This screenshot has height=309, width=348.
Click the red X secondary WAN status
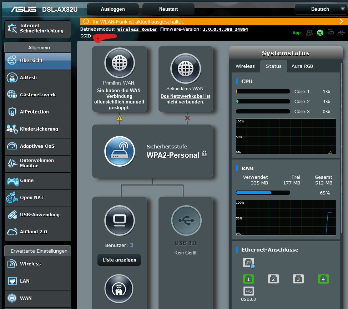187,118
